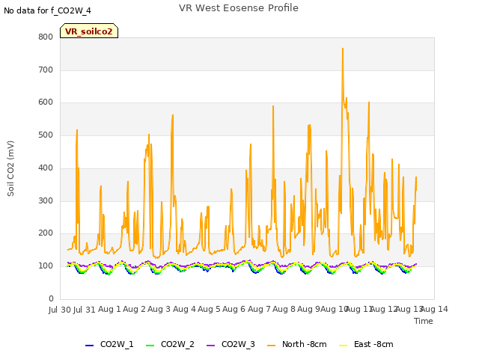Click the CO2W_2 legend entry
Viewport: 479px width, 359px height.
click(x=170, y=344)
